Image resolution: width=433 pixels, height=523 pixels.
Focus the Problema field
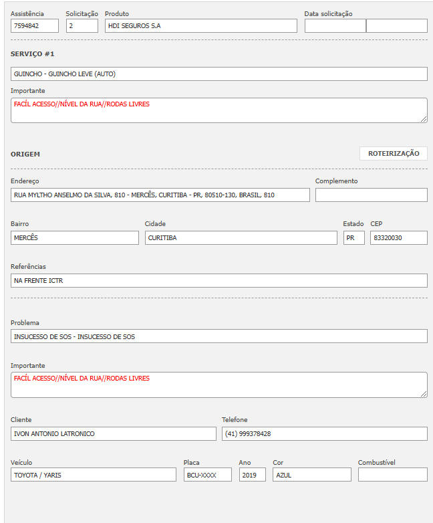pos(219,336)
